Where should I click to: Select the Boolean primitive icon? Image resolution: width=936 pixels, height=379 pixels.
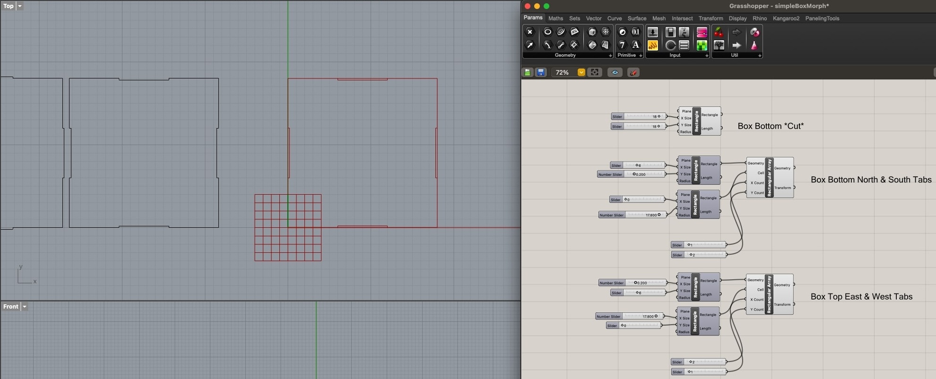[623, 32]
